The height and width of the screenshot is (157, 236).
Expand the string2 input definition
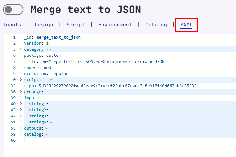(21, 110)
